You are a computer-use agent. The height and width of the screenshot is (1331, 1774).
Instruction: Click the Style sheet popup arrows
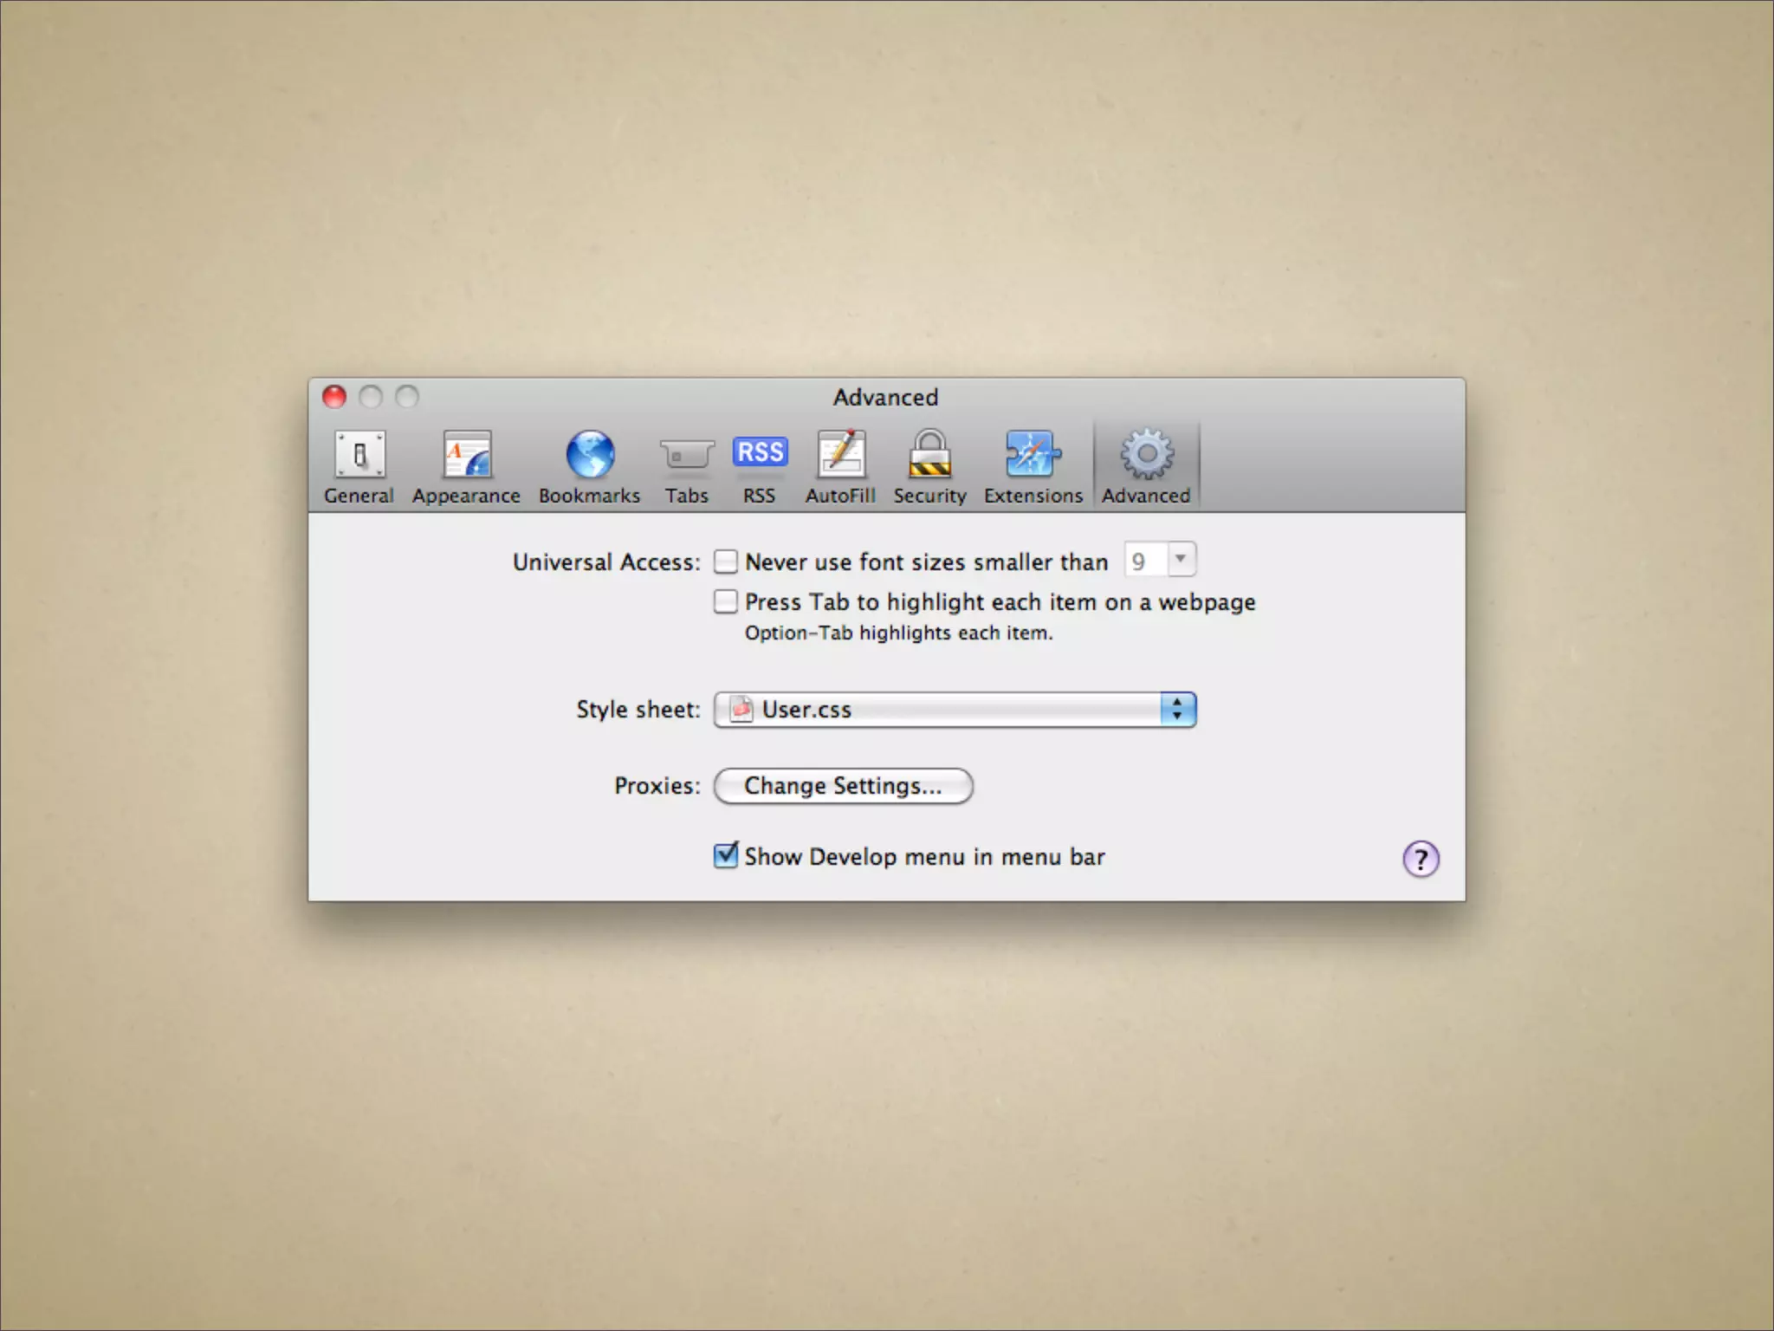(x=1177, y=710)
